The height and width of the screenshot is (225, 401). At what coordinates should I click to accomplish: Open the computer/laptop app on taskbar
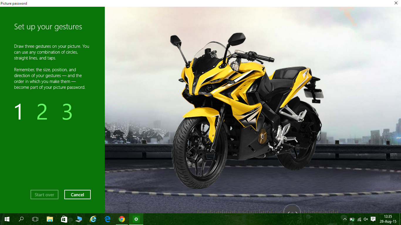[79, 219]
